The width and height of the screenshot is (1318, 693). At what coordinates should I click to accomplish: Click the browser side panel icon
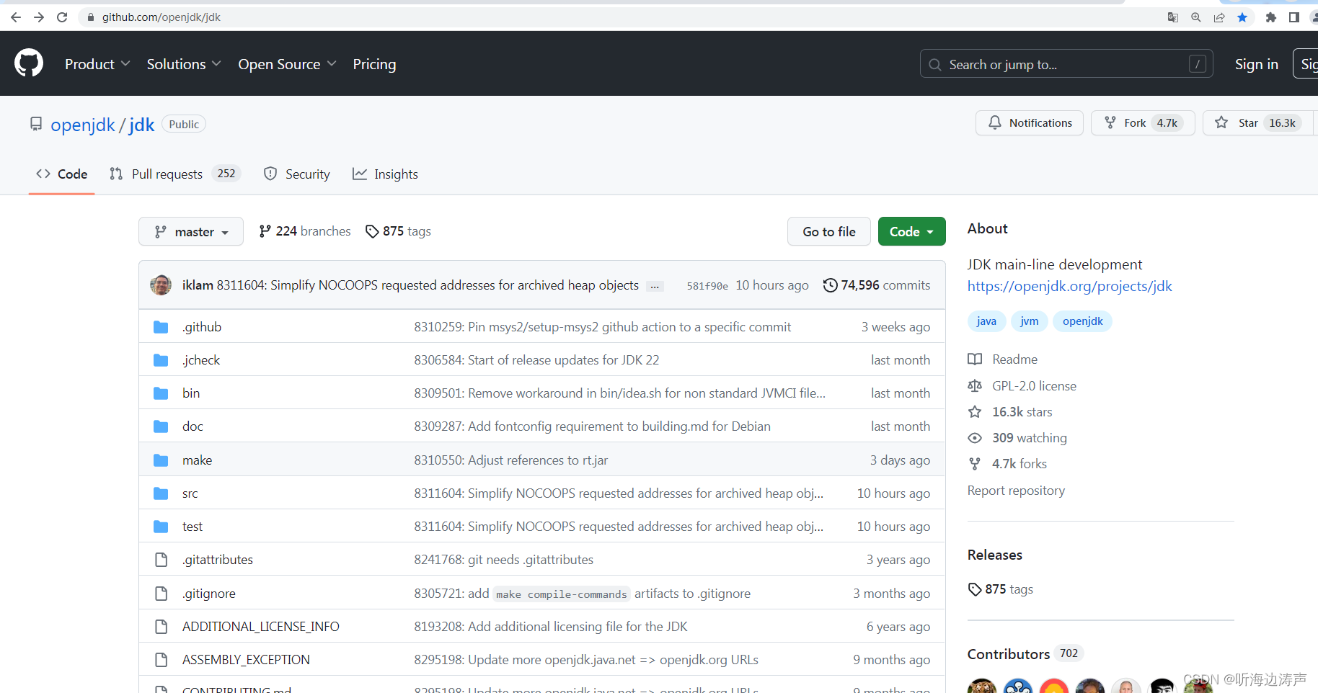point(1294,17)
